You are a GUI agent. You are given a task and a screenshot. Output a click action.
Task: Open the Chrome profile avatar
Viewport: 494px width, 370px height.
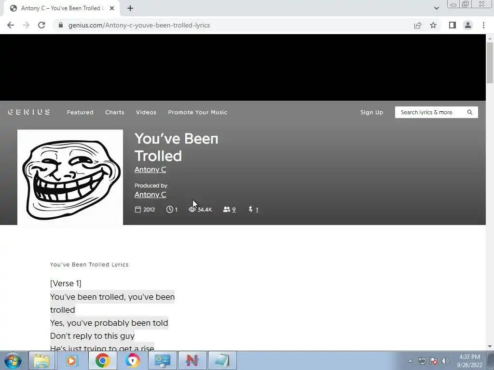(468, 25)
